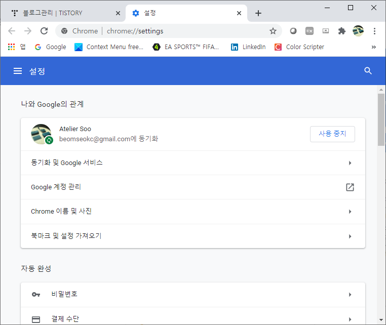This screenshot has height=325, width=386.
Task: Close the TISTORY blog tab
Action: [x=118, y=13]
